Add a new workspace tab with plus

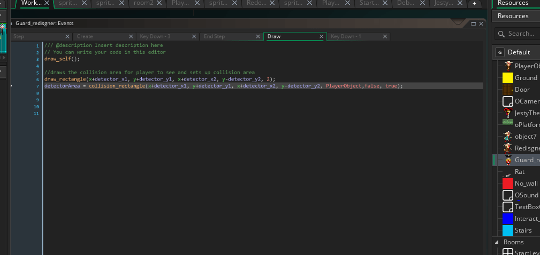474,3
